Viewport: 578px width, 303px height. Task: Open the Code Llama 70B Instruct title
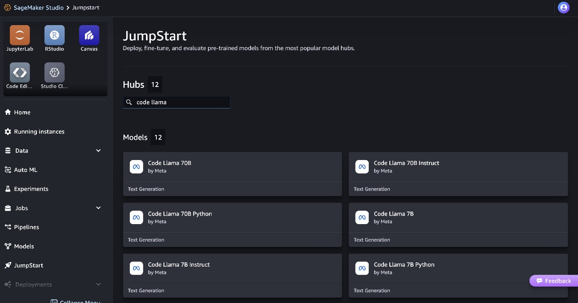pyautogui.click(x=406, y=163)
